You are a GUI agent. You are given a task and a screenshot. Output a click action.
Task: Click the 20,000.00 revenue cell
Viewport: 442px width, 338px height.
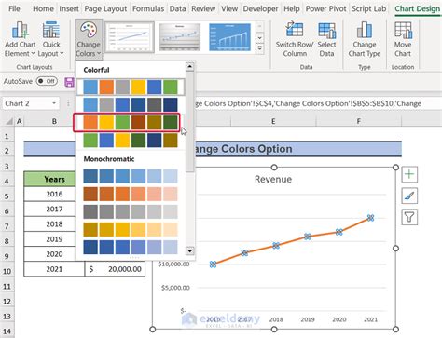(x=115, y=269)
